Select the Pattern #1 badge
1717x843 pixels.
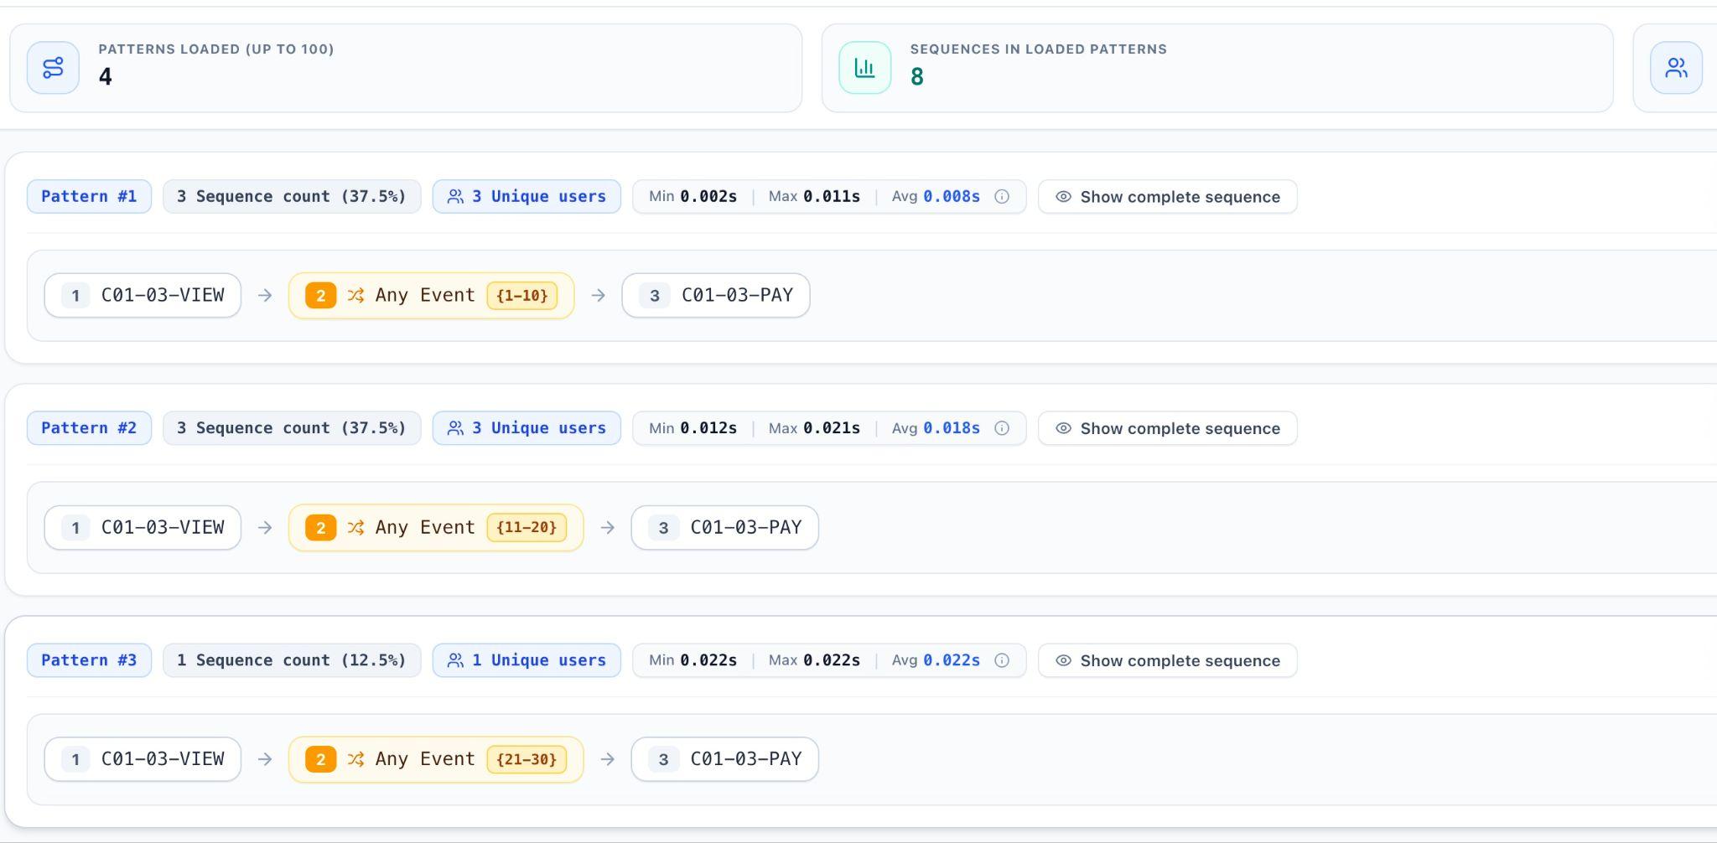pyautogui.click(x=89, y=197)
